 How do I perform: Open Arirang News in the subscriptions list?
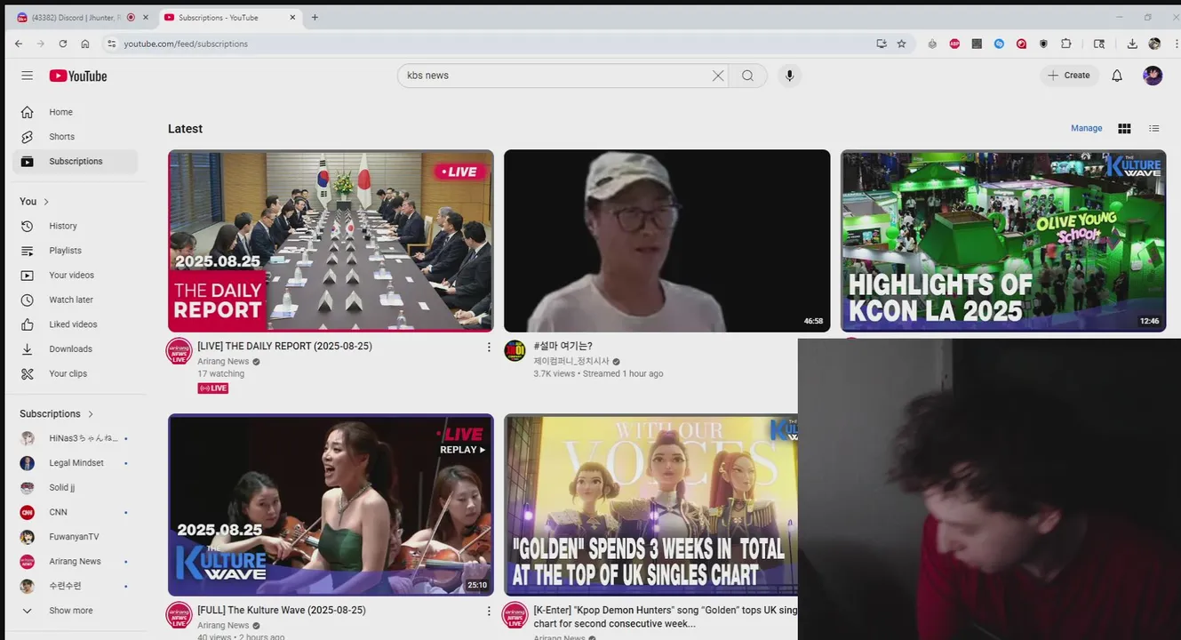point(76,562)
